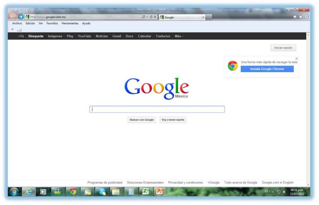Open a new blank tab

click(x=209, y=17)
